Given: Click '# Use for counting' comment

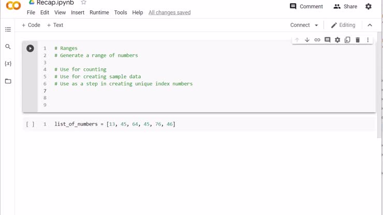Looking at the screenshot, I should 80,70.
